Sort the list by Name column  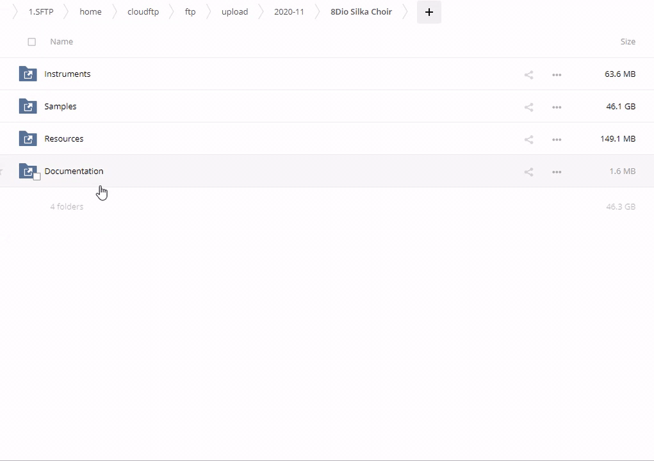pos(61,42)
